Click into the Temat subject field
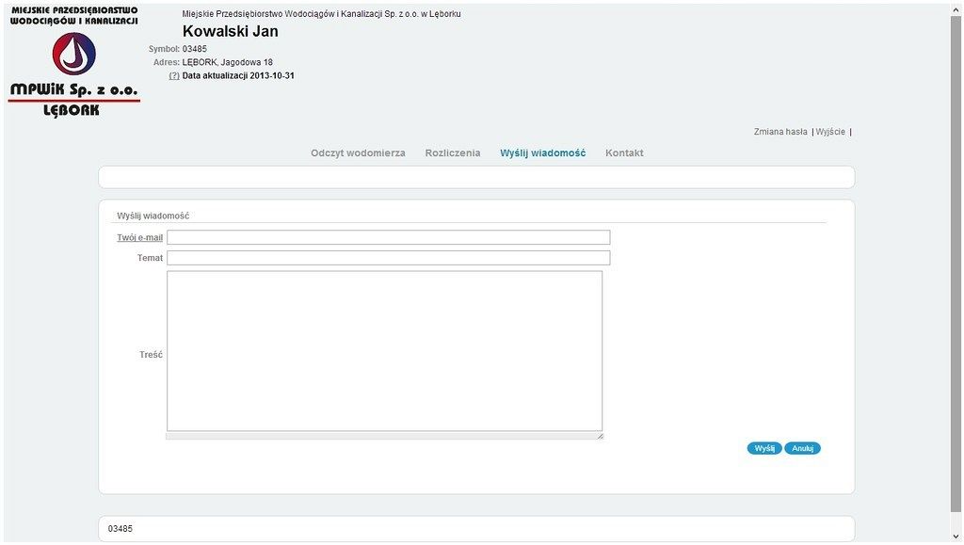964x545 pixels. tap(388, 258)
